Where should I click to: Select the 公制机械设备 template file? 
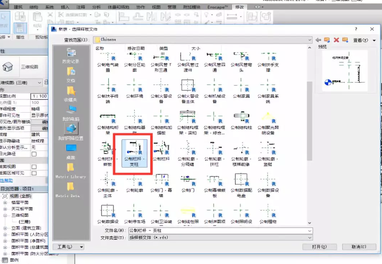(x=215, y=91)
